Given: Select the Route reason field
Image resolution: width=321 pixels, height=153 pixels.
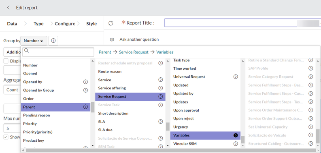Looking at the screenshot, I should (110, 72).
